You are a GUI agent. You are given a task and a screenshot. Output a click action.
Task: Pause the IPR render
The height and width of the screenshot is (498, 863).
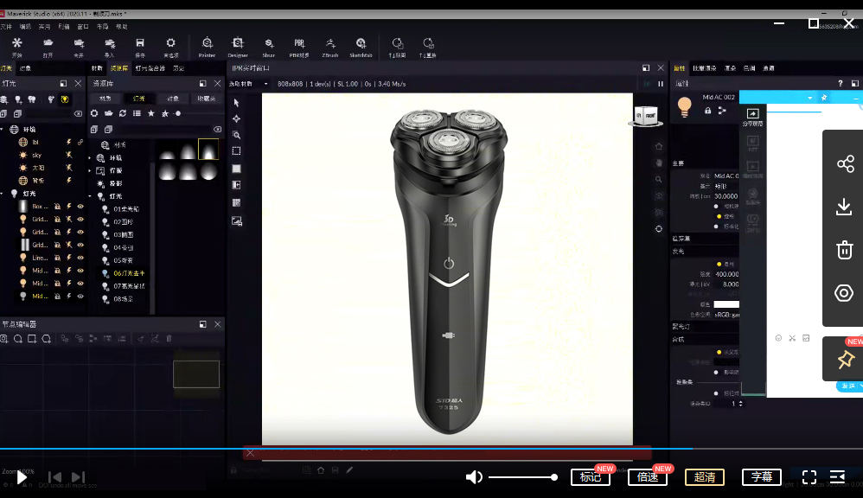[661, 84]
